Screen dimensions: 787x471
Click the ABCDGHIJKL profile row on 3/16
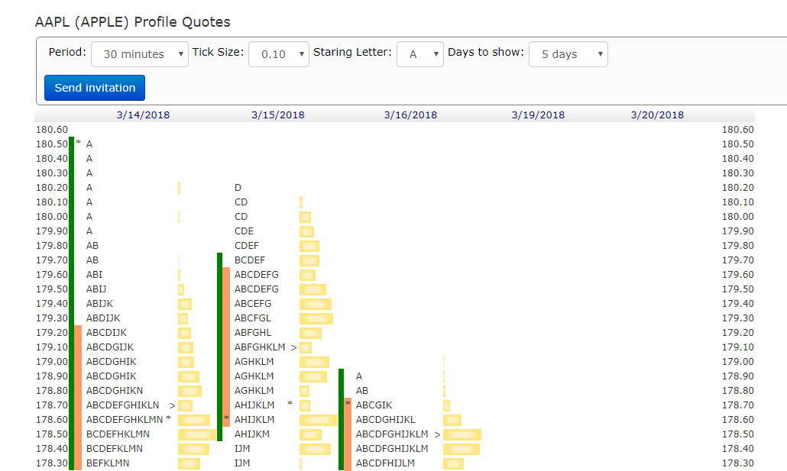[385, 420]
